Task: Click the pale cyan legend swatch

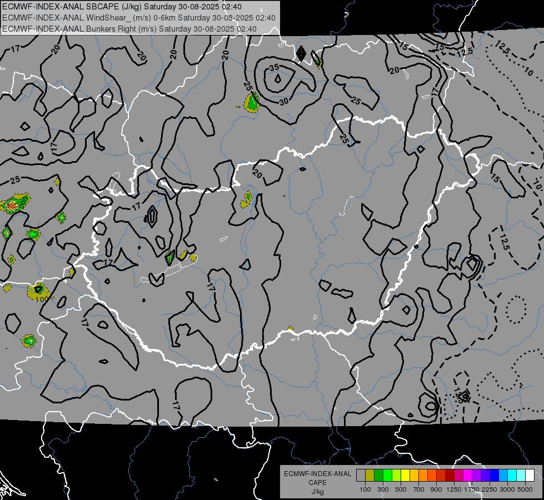Action: point(521,476)
